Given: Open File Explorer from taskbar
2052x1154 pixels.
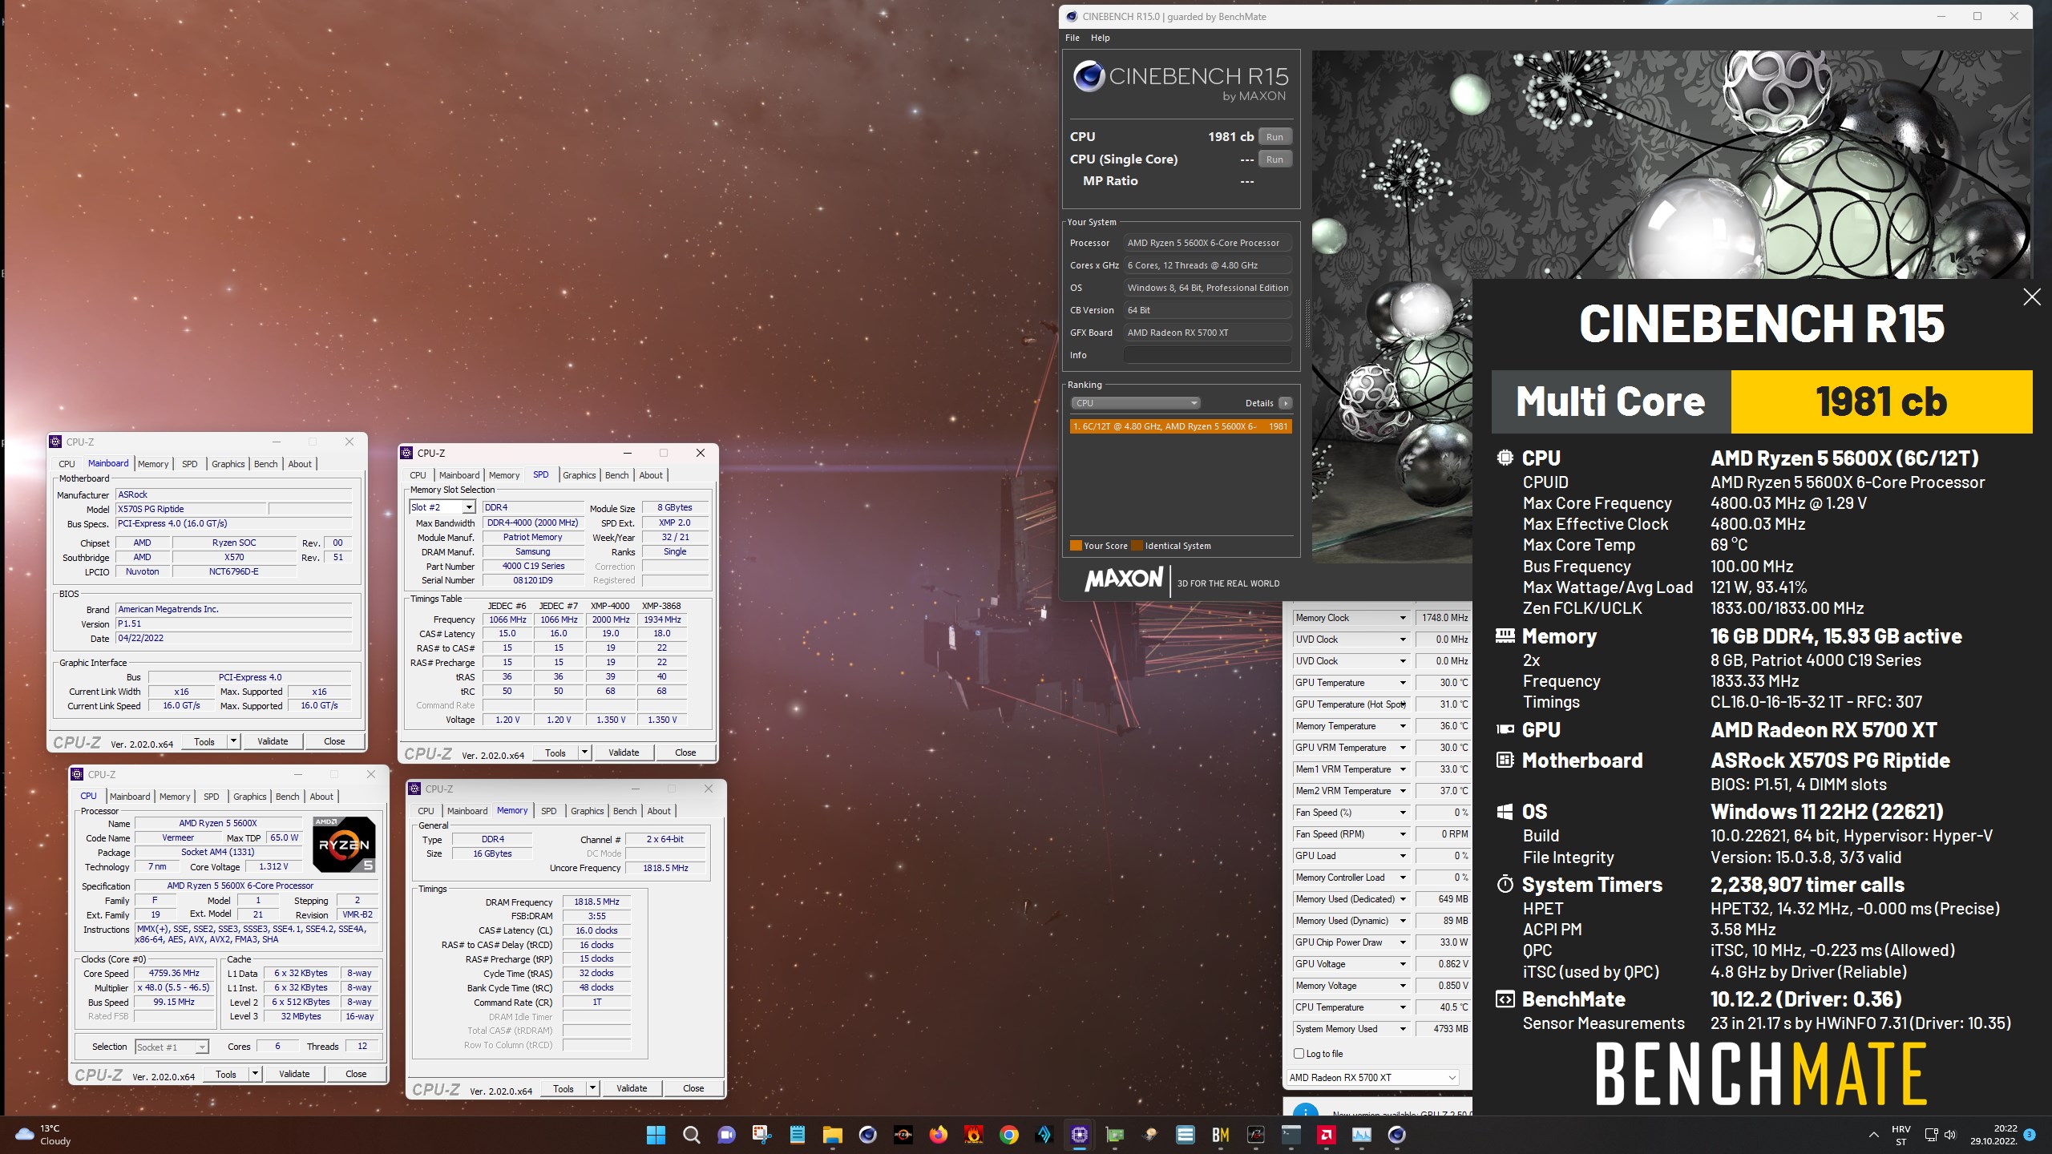Looking at the screenshot, I should 832,1135.
